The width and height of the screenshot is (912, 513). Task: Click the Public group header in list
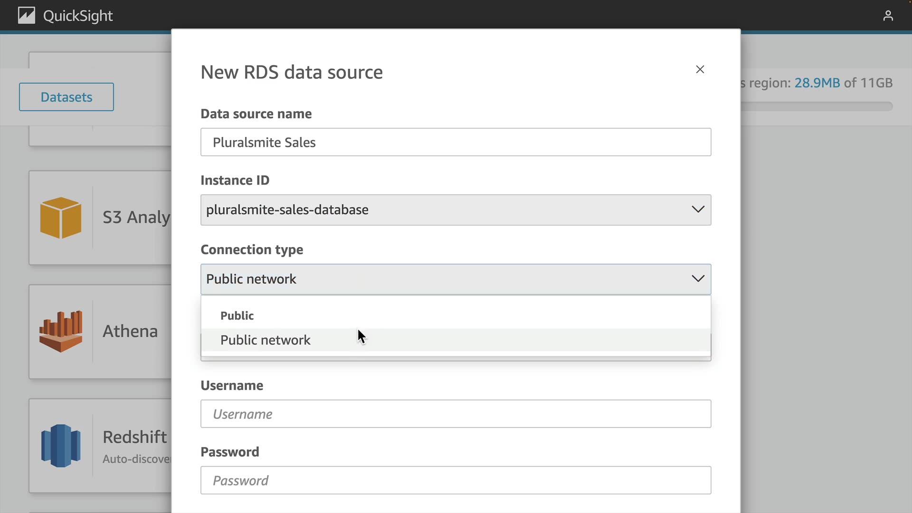237,316
